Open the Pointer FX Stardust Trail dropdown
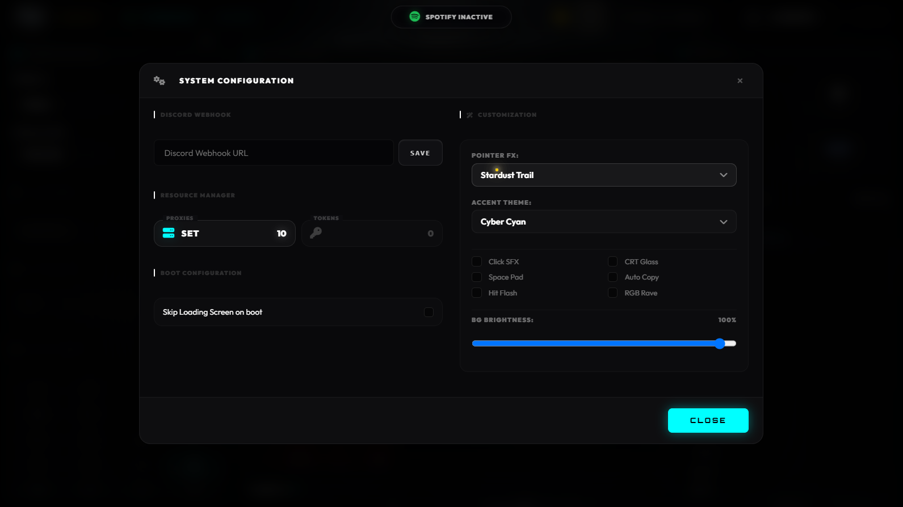The image size is (903, 507). [x=604, y=175]
